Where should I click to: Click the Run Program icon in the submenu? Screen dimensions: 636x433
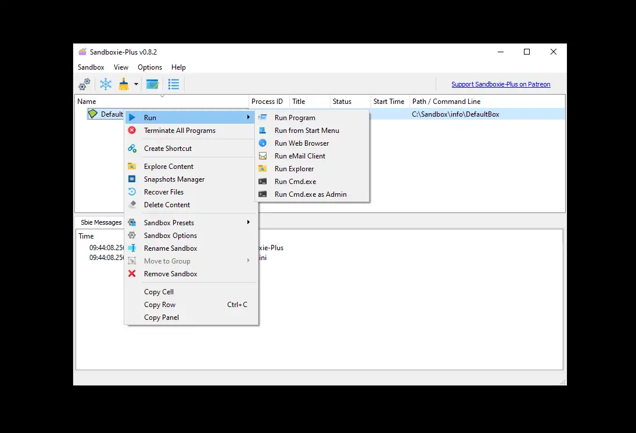(x=263, y=117)
